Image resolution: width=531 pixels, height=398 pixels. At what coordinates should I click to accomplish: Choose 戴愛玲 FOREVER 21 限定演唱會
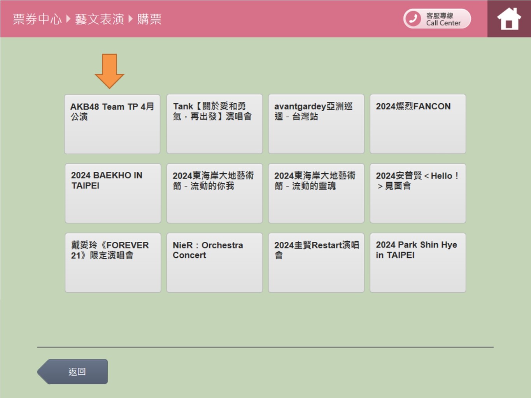pyautogui.click(x=113, y=263)
